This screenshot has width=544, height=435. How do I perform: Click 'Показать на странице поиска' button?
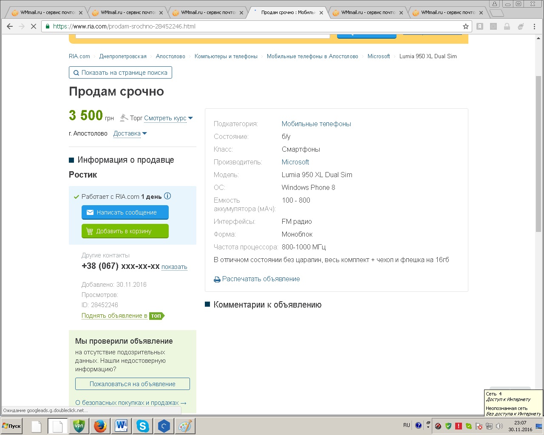(x=120, y=73)
